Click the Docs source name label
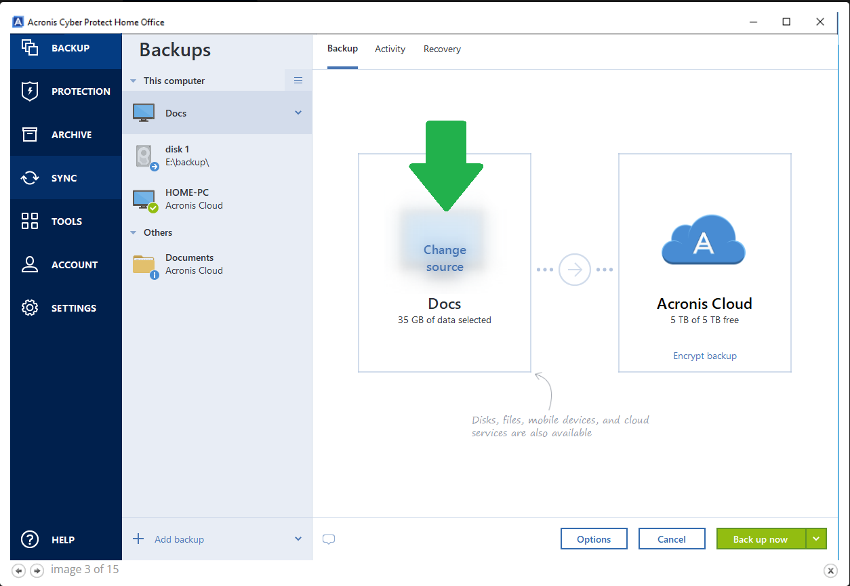The image size is (850, 586). click(445, 304)
